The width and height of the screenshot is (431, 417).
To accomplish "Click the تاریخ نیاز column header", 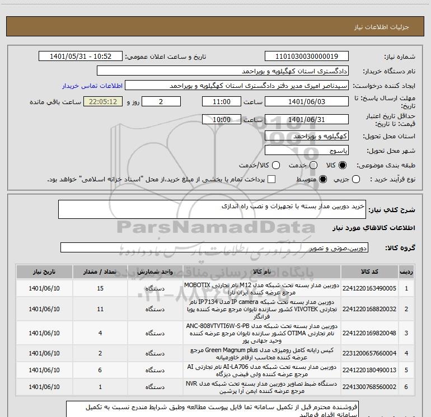I will point(44,272).
